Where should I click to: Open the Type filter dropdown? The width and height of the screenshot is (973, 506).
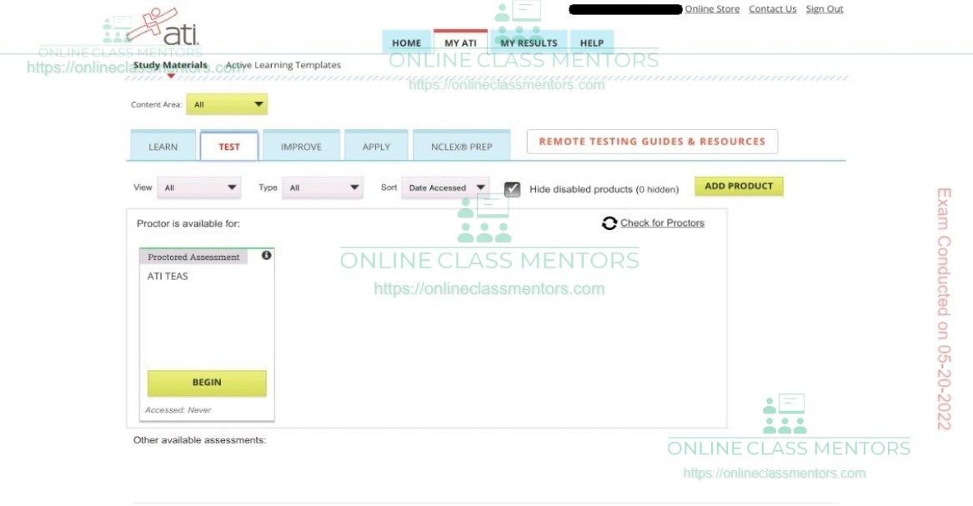click(322, 188)
